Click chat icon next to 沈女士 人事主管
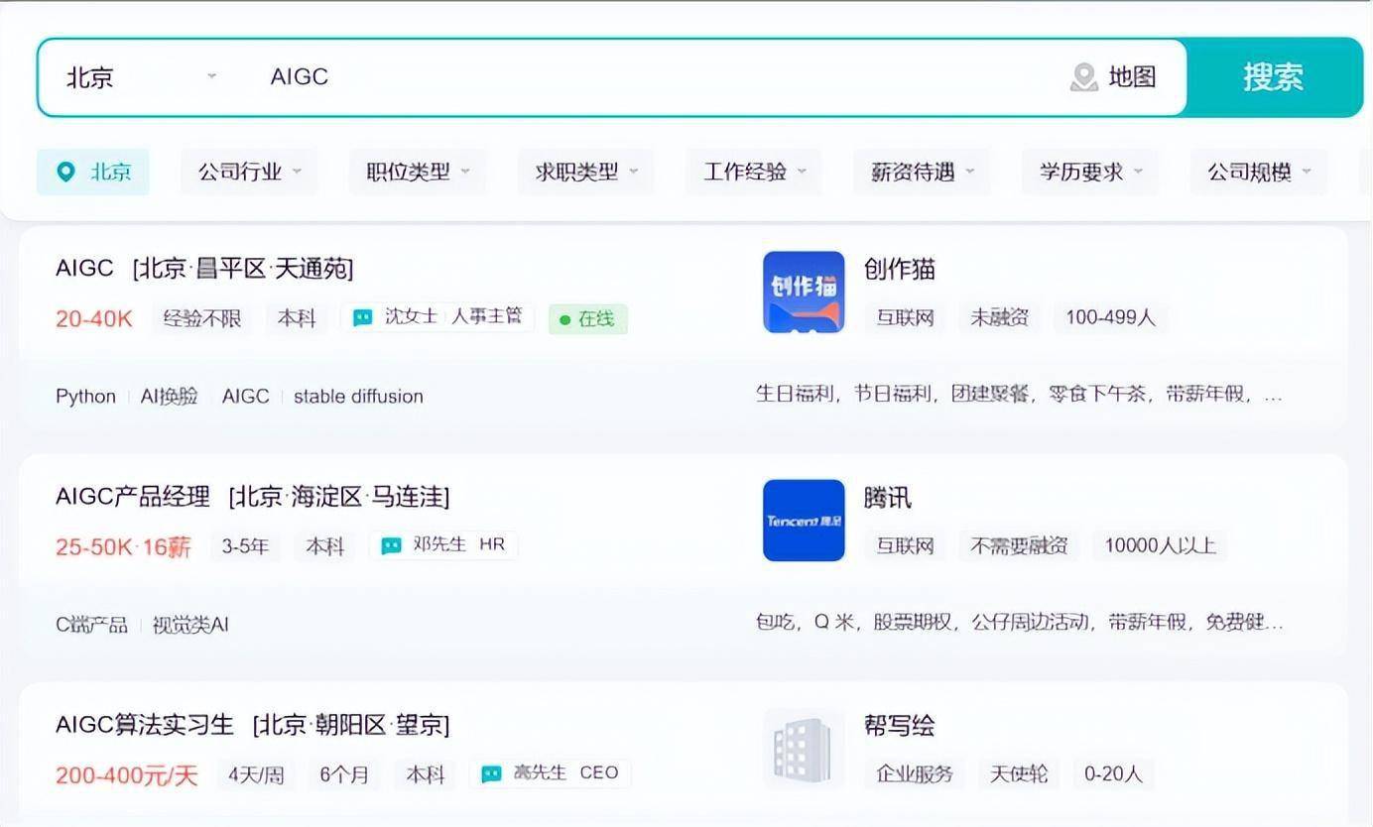 363,318
